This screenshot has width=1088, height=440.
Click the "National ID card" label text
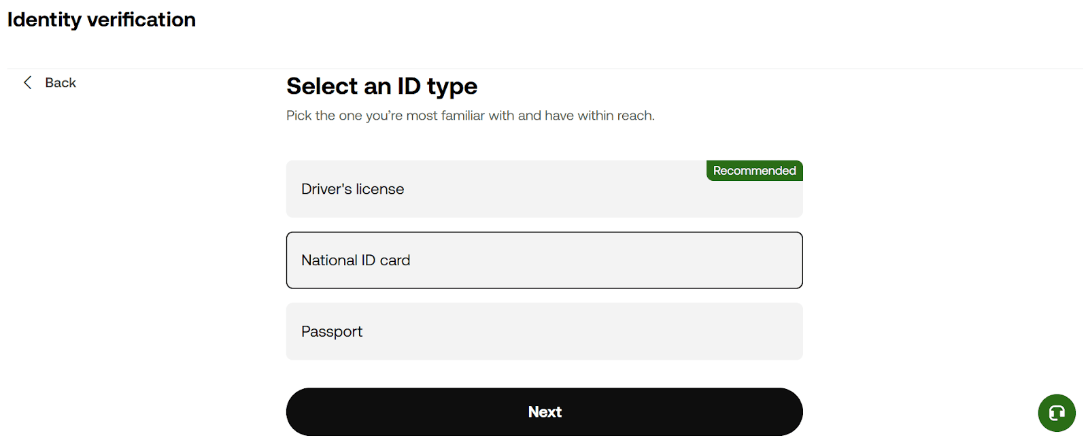pos(356,260)
